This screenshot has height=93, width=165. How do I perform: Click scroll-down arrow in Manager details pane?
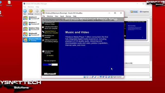151,77
